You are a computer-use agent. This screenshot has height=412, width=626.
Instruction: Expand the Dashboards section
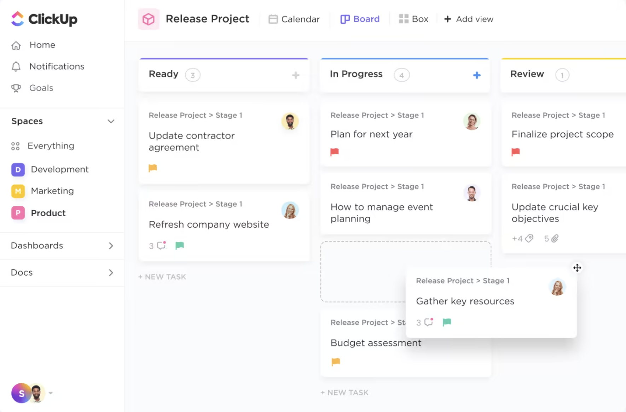coord(111,246)
